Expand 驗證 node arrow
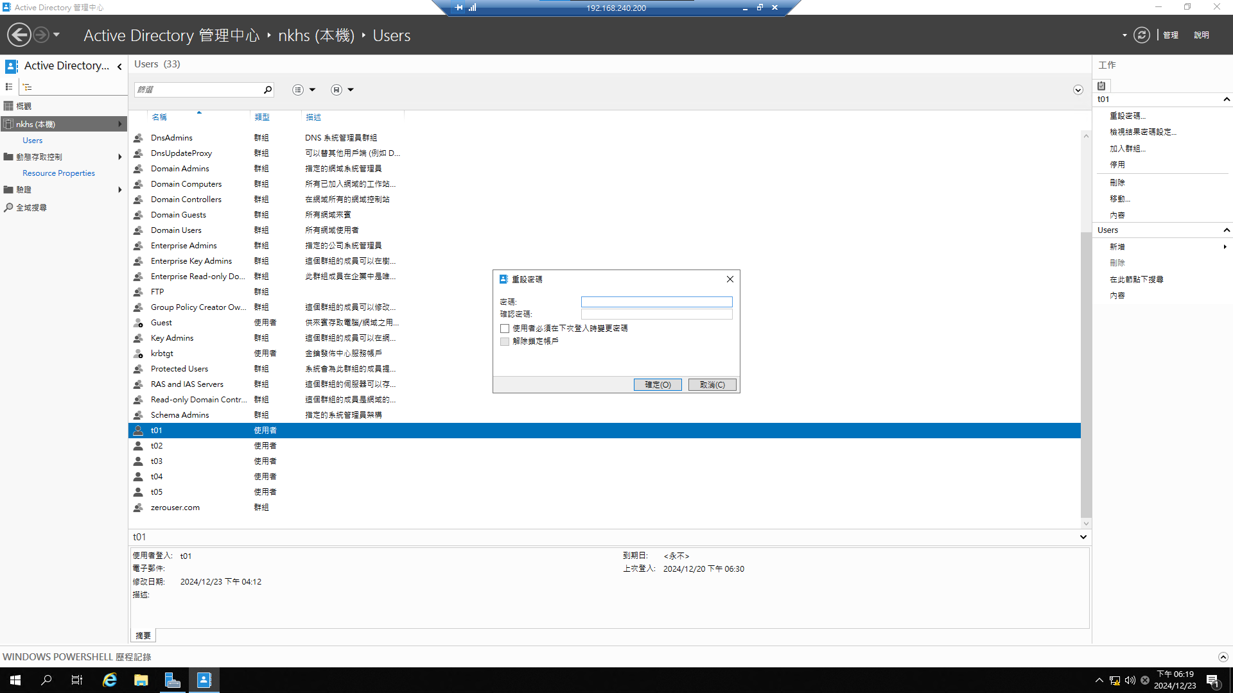Screen dimensions: 1233x693 click(119, 190)
